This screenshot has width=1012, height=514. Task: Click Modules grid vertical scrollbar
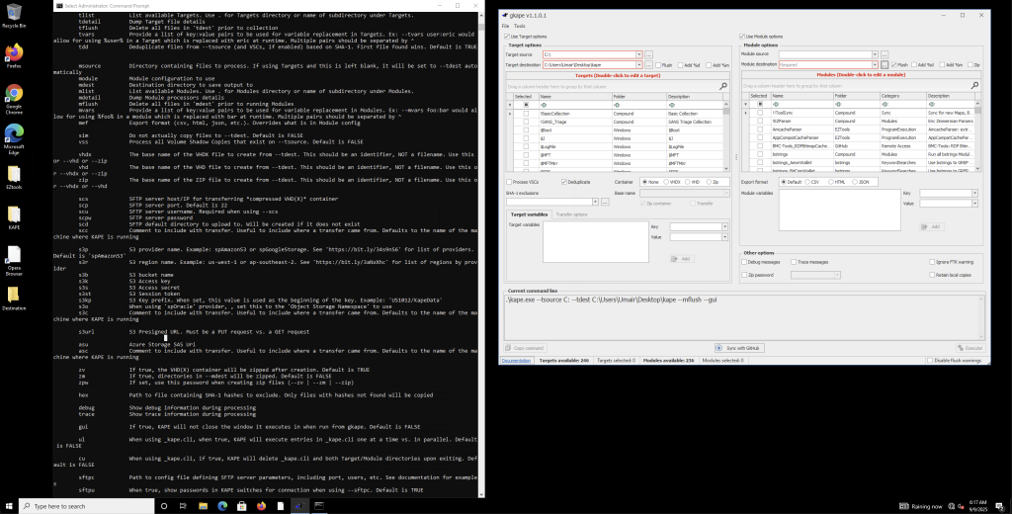click(977, 135)
